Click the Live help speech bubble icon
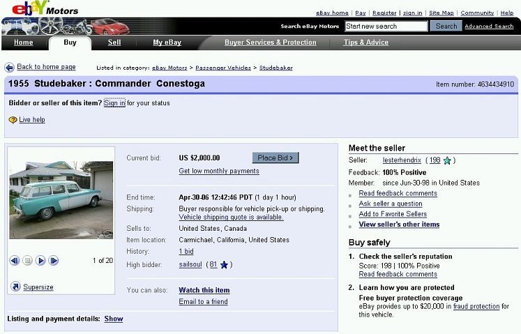The image size is (521, 334). pyautogui.click(x=13, y=120)
